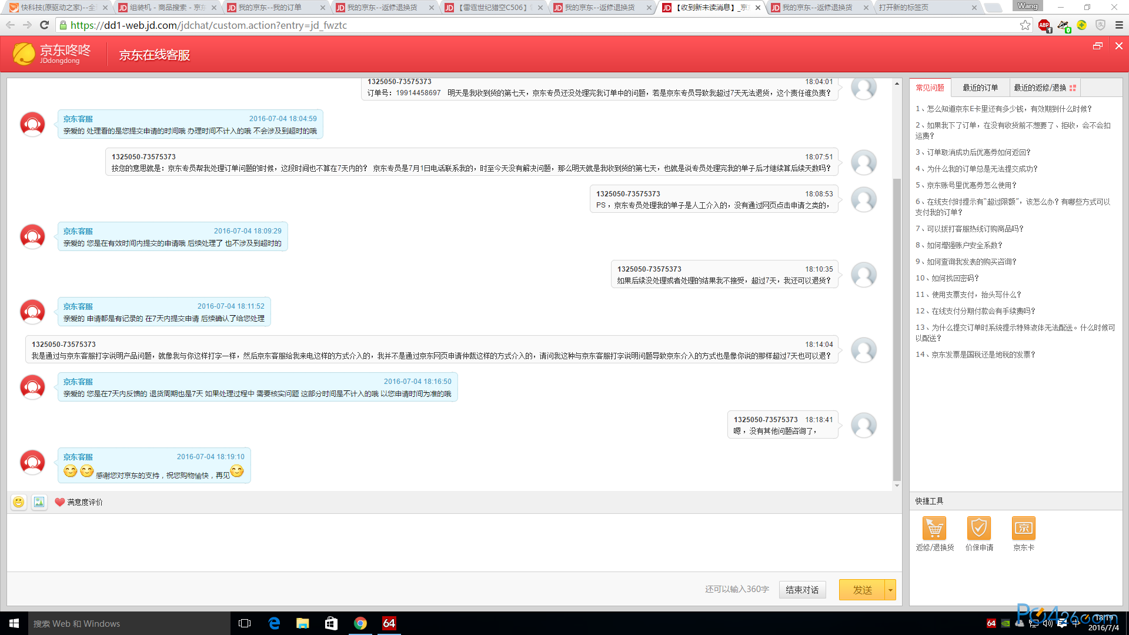This screenshot has width=1129, height=635.
Task: Click the Chrome icon on the taskbar
Action: [360, 623]
